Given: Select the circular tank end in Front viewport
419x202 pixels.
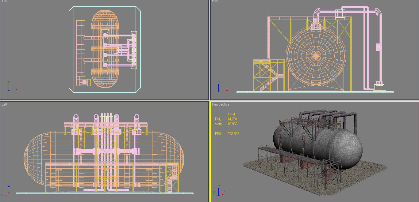Looking at the screenshot, I should [316, 56].
